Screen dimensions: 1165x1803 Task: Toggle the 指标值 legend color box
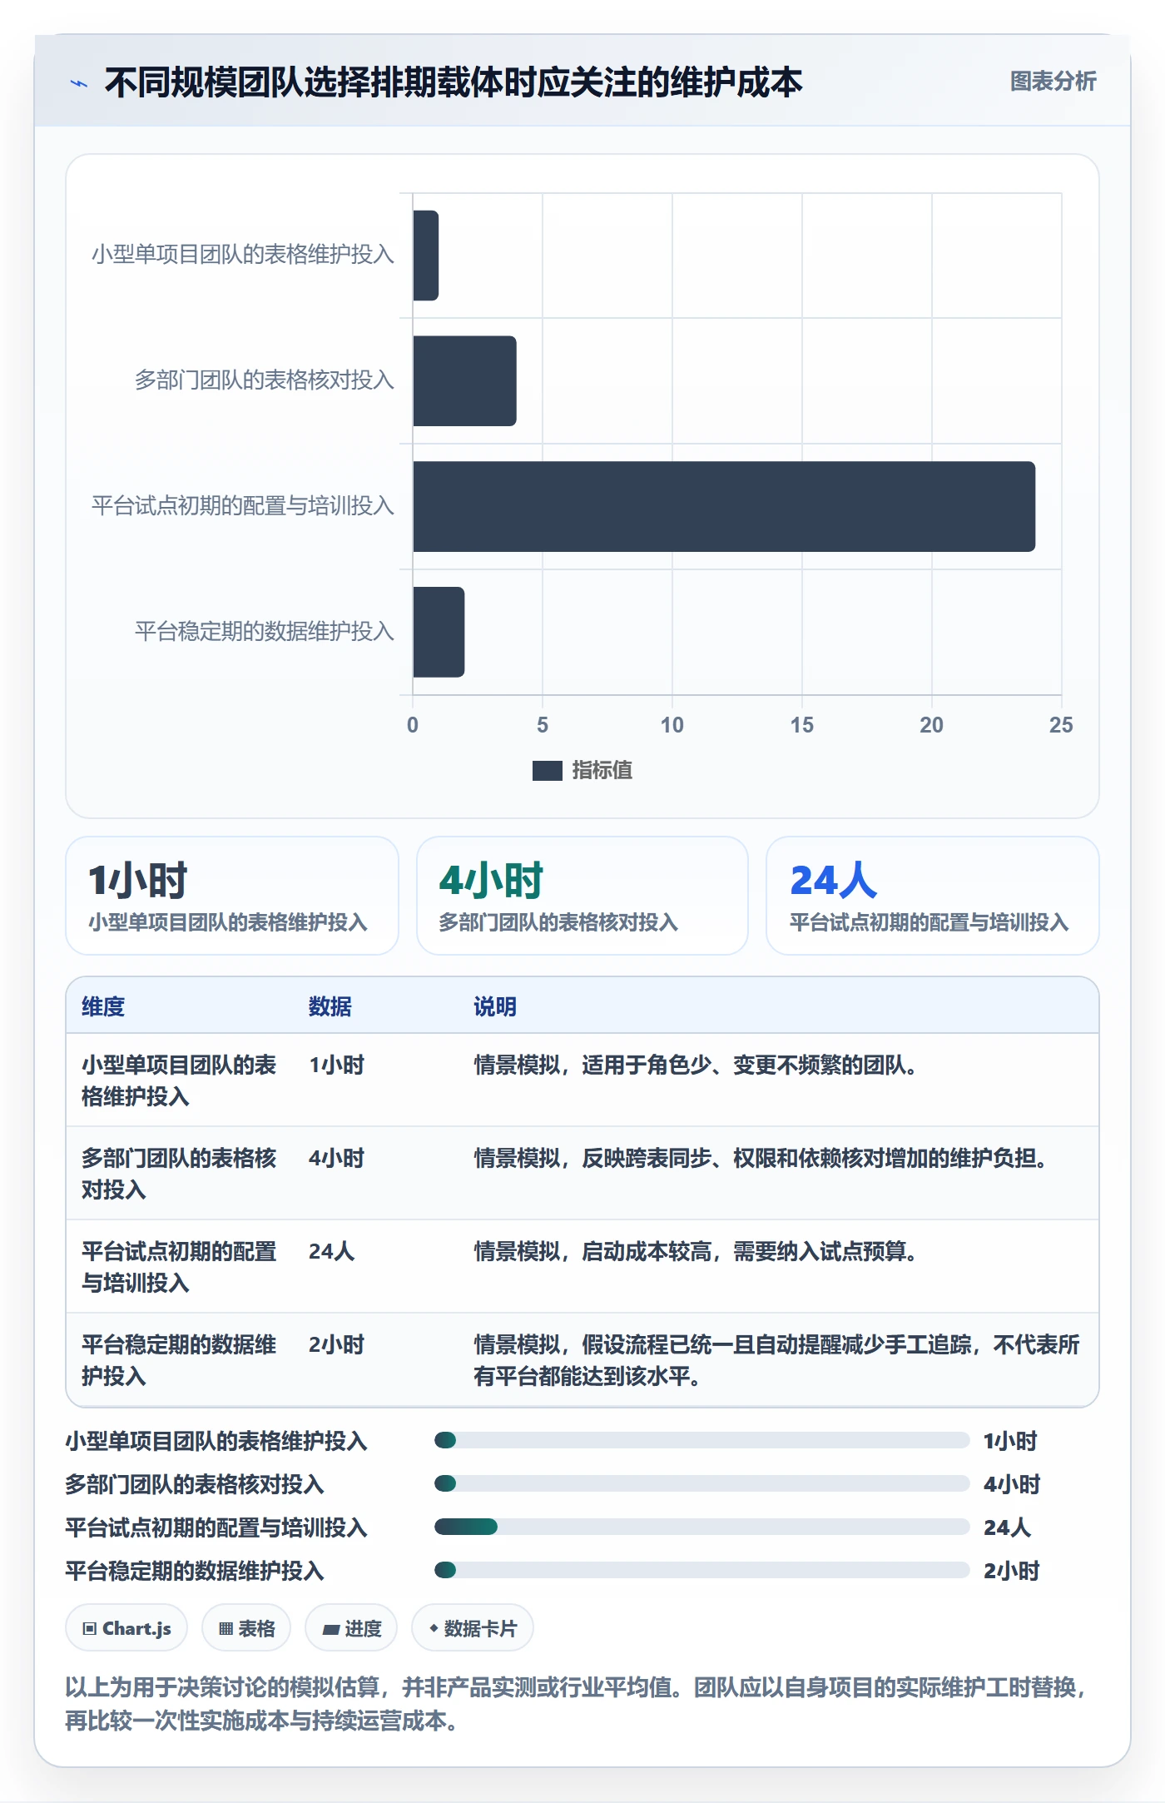pos(547,771)
